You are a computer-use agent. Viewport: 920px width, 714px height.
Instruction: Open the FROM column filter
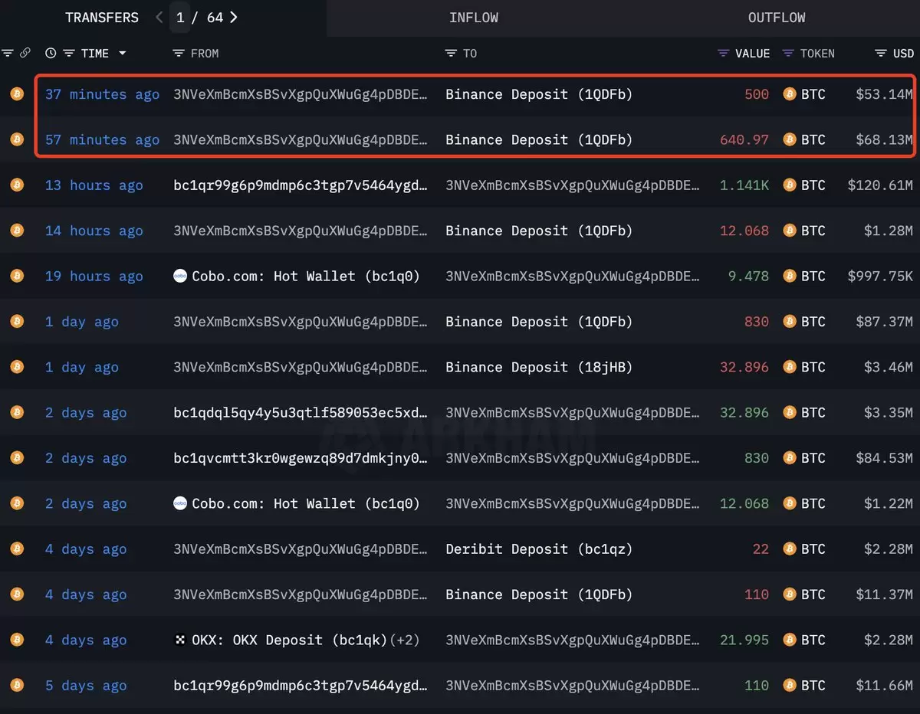179,53
